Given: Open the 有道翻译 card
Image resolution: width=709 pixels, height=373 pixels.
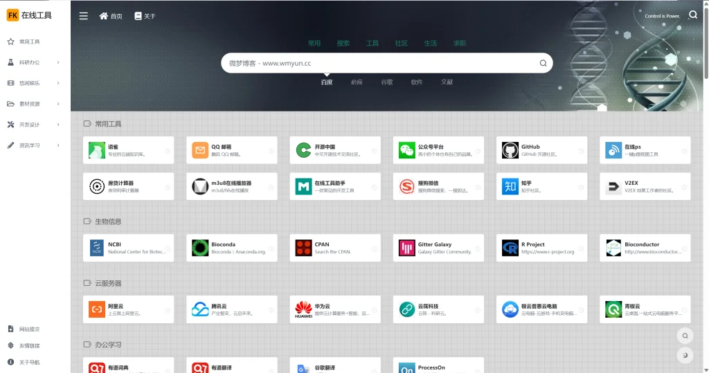Looking at the screenshot, I should point(231,365).
